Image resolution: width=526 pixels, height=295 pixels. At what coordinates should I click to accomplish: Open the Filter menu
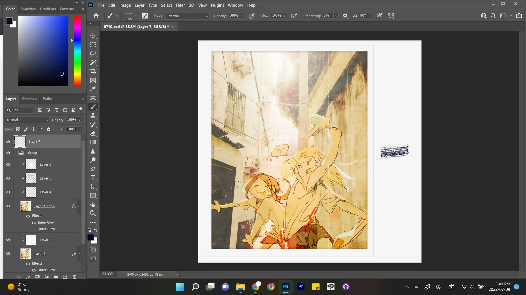point(180,5)
